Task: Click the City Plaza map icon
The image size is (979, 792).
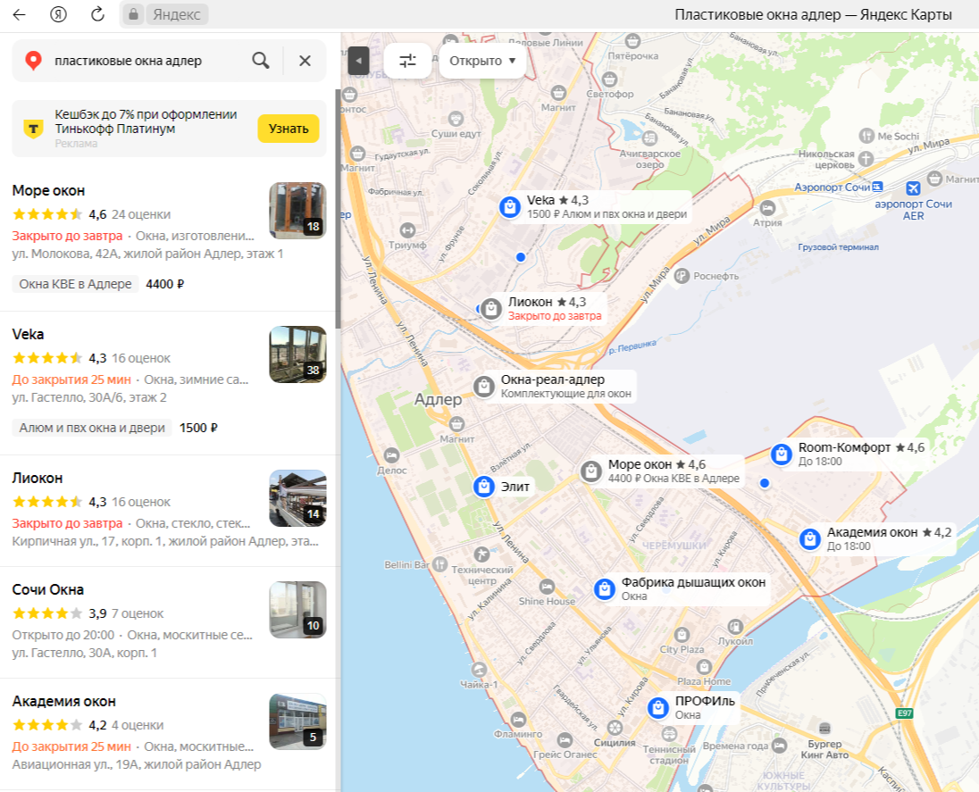Action: tap(682, 635)
